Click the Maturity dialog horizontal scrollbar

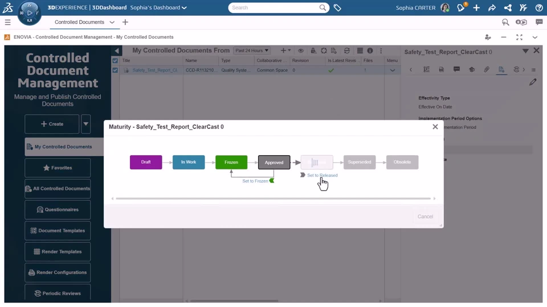[x=273, y=198]
